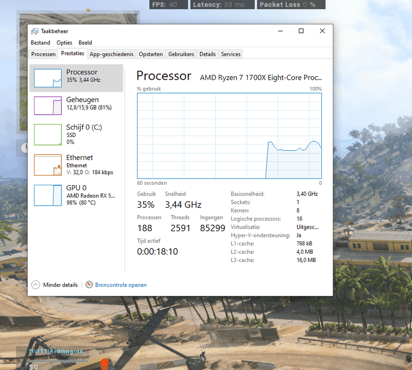The image size is (412, 370).
Task: Click the 35% Gebruik value
Action: pos(146,205)
